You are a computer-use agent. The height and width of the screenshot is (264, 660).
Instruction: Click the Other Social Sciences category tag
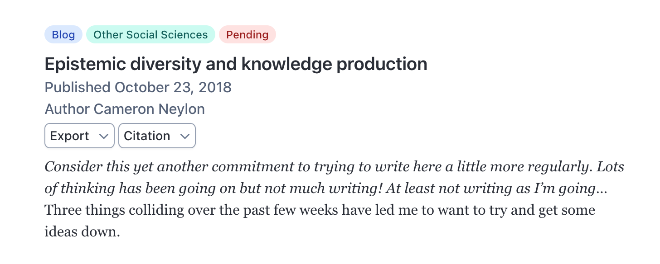(x=150, y=35)
